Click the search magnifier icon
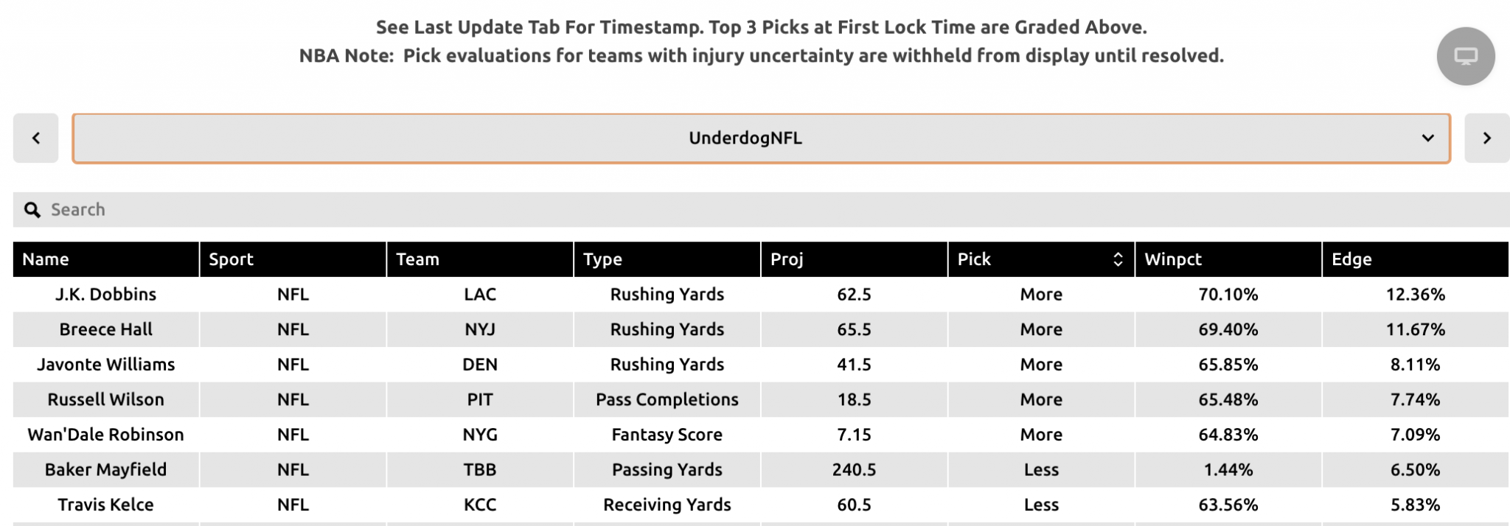Screen dimensions: 1510x526 (x=31, y=210)
